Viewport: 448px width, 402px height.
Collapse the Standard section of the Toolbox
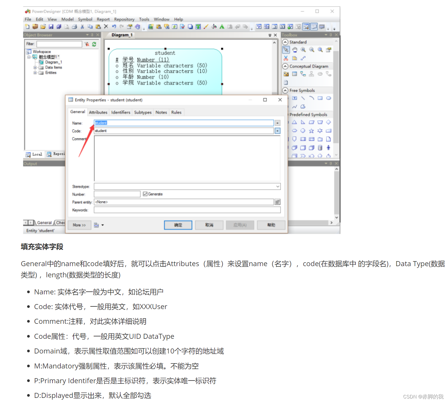285,42
